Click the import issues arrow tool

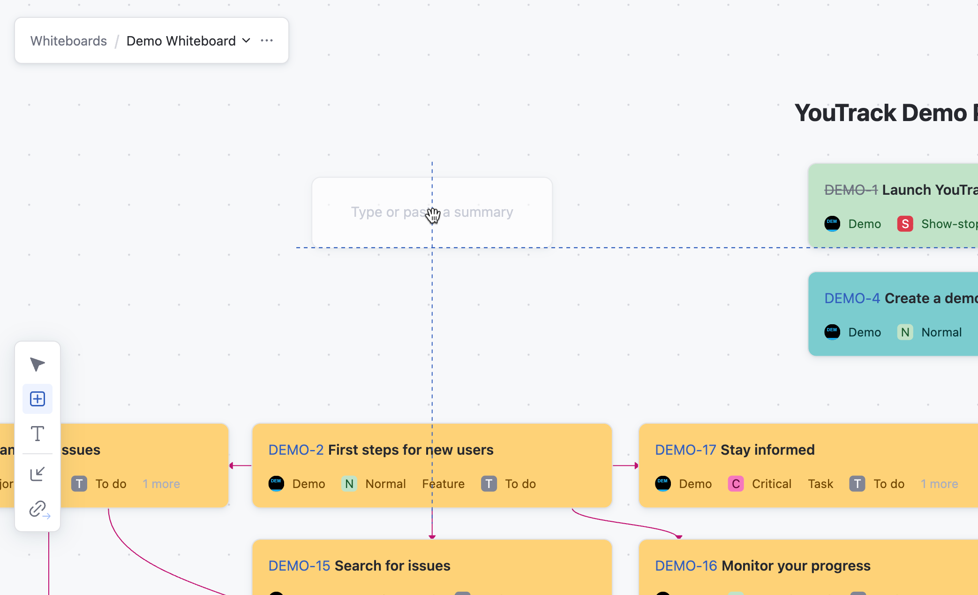coord(38,474)
